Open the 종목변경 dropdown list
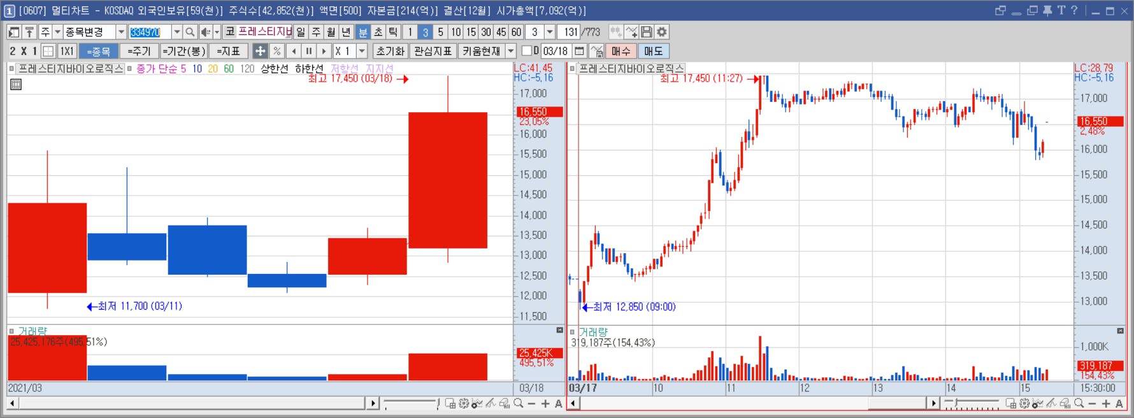This screenshot has height=418, width=1134. point(120,32)
